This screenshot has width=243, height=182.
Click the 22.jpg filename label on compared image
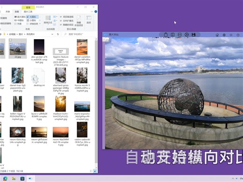click(106, 40)
